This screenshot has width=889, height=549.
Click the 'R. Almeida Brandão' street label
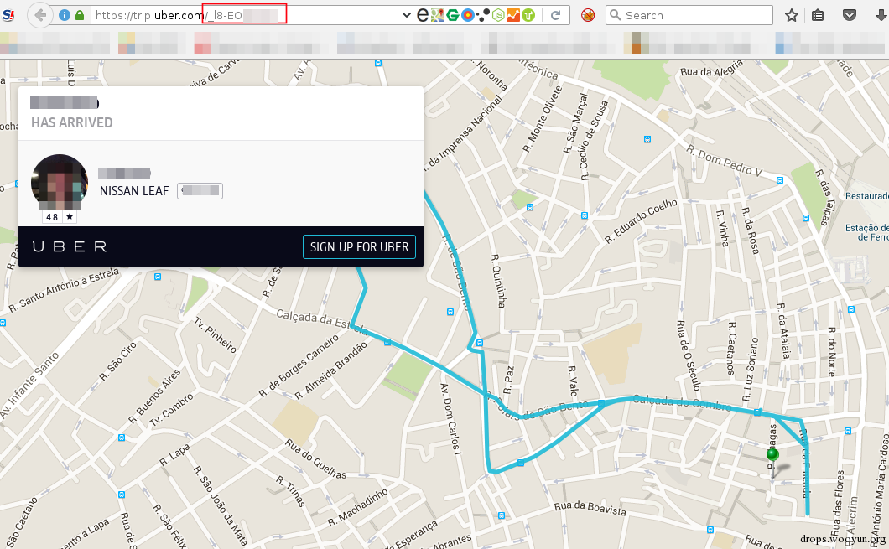pos(331,370)
